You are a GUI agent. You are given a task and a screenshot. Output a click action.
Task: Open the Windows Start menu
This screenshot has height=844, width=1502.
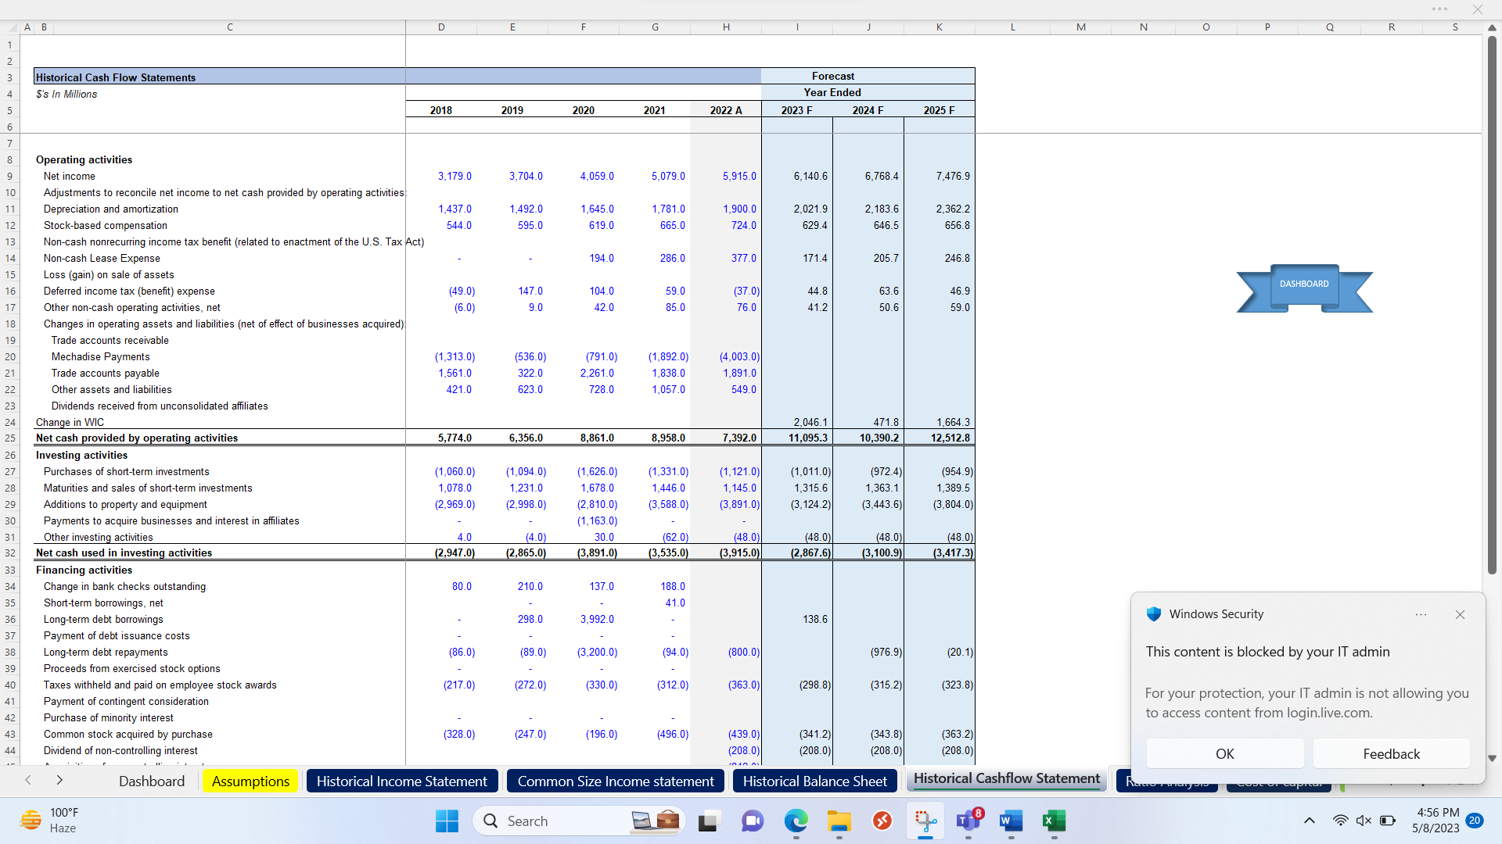tap(446, 821)
